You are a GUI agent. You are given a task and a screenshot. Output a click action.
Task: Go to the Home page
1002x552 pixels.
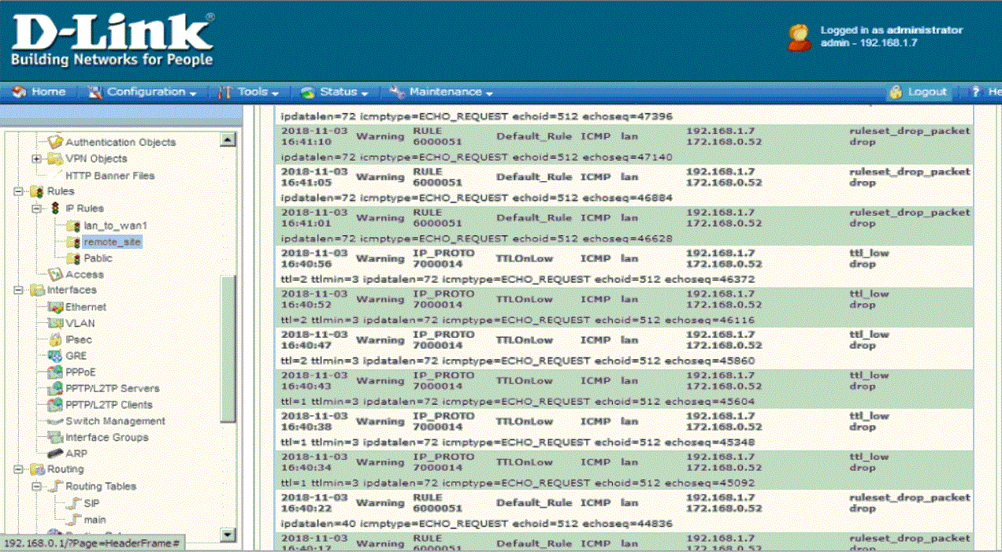(x=40, y=92)
